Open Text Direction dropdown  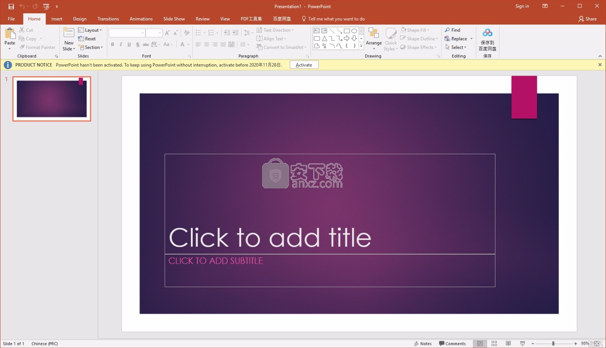[275, 30]
